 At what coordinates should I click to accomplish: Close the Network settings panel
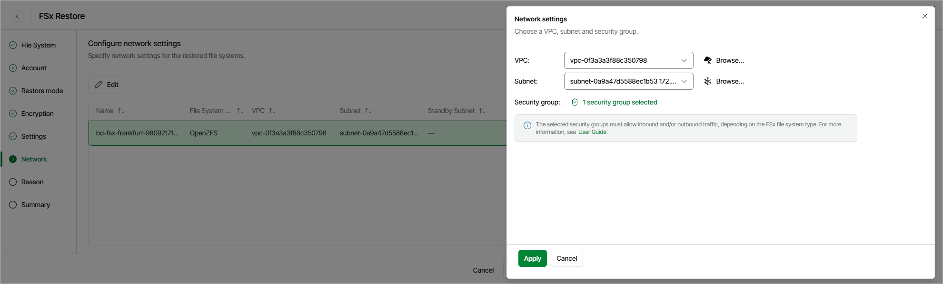tap(925, 16)
